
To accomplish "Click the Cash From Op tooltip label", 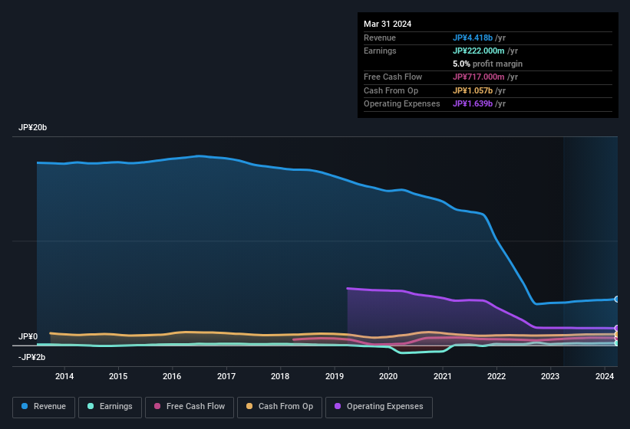I will point(391,90).
